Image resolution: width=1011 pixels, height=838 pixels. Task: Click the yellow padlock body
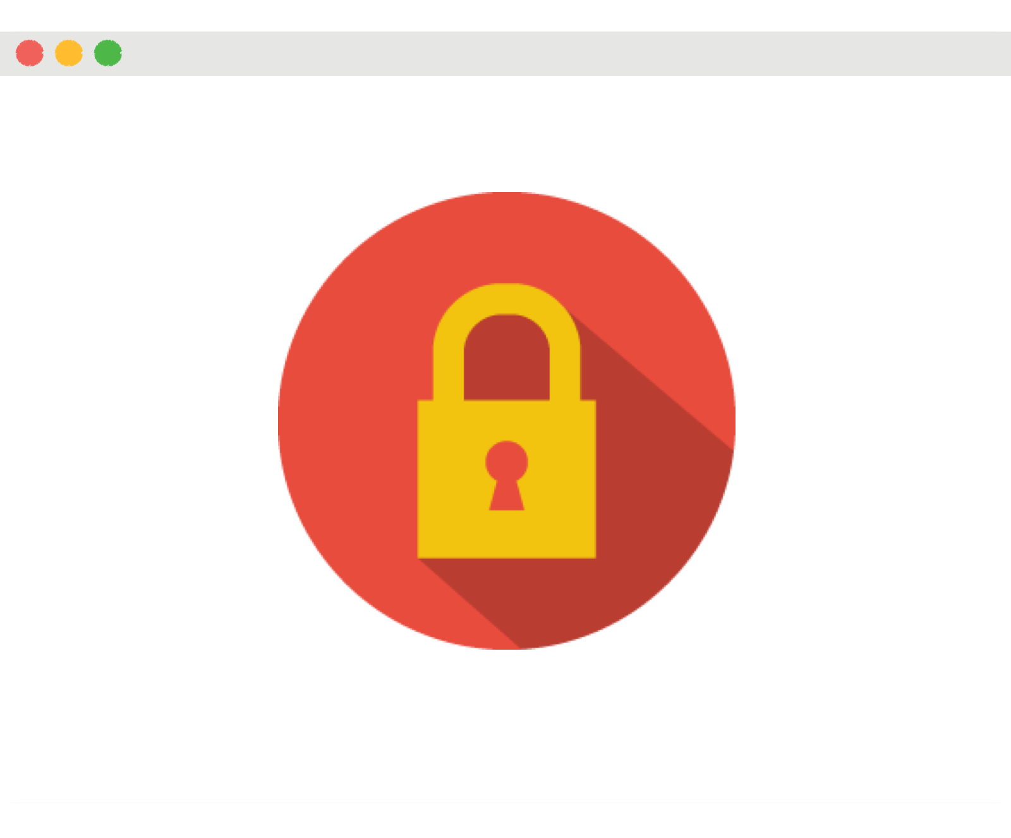(x=506, y=479)
